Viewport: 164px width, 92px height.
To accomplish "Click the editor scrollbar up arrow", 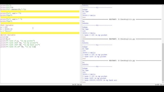I will click(x=81, y=5).
